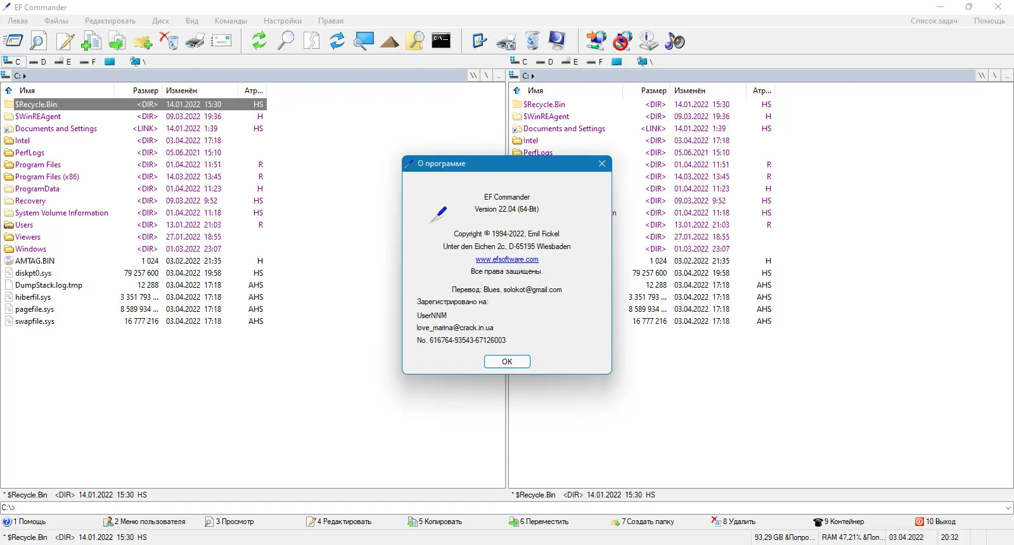
Task: Open the Recycle Bin toolbar icon
Action: [532, 41]
